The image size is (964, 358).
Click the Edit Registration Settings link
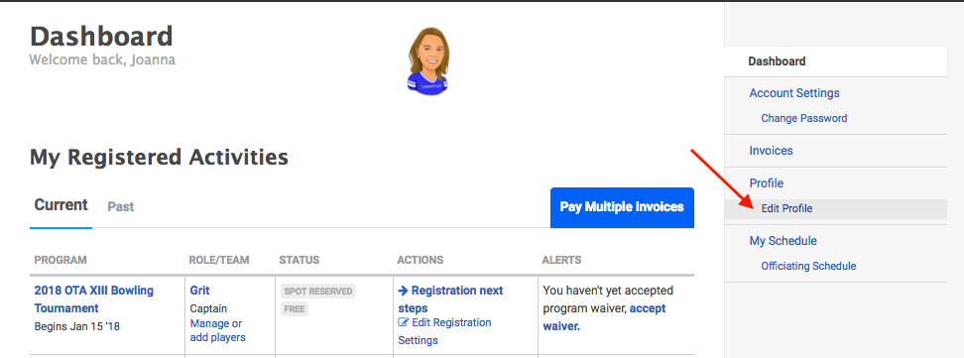tap(444, 331)
